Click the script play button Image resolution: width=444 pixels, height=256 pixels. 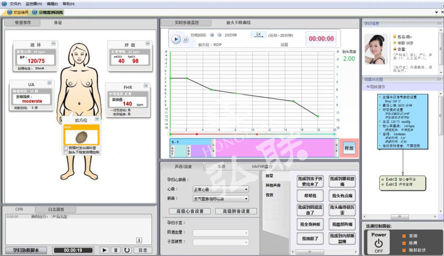click(104, 250)
